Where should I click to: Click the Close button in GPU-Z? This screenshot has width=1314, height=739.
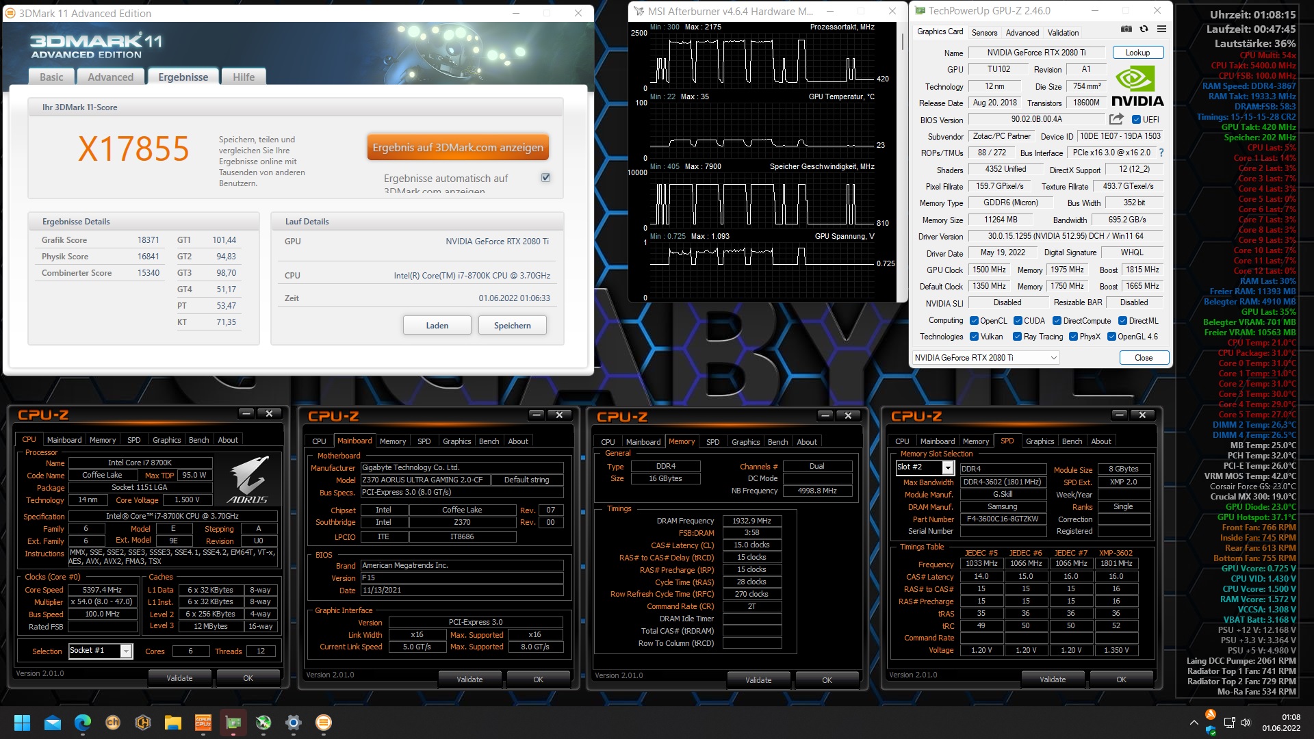pyautogui.click(x=1144, y=357)
